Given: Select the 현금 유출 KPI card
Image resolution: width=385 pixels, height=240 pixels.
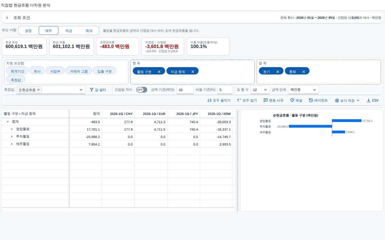Looking at the screenshot, I should 72,46.
